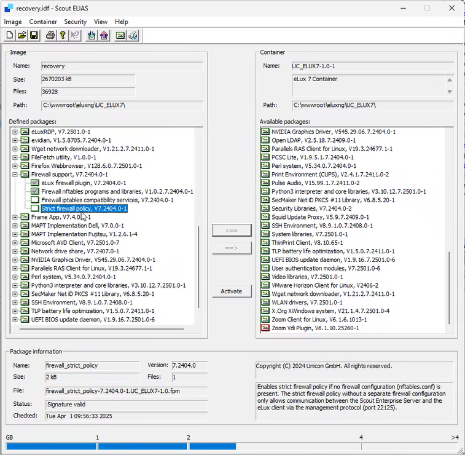Image resolution: width=465 pixels, height=455 pixels.
Task: Click the NVIDIA Graphics Driver icon in Available packages
Action: 265,132
